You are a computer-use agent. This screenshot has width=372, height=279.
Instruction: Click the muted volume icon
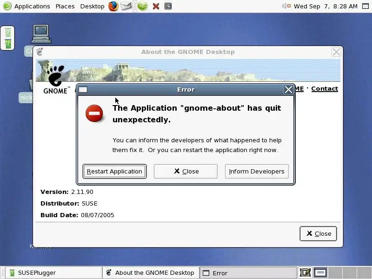286,6
